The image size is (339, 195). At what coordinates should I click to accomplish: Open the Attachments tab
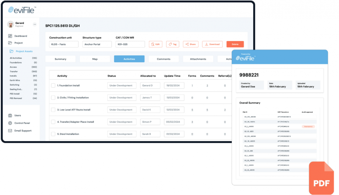pos(198,59)
